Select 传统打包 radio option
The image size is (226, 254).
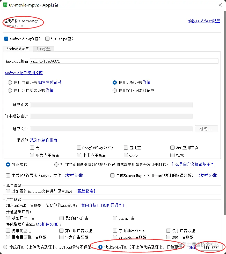5,247
